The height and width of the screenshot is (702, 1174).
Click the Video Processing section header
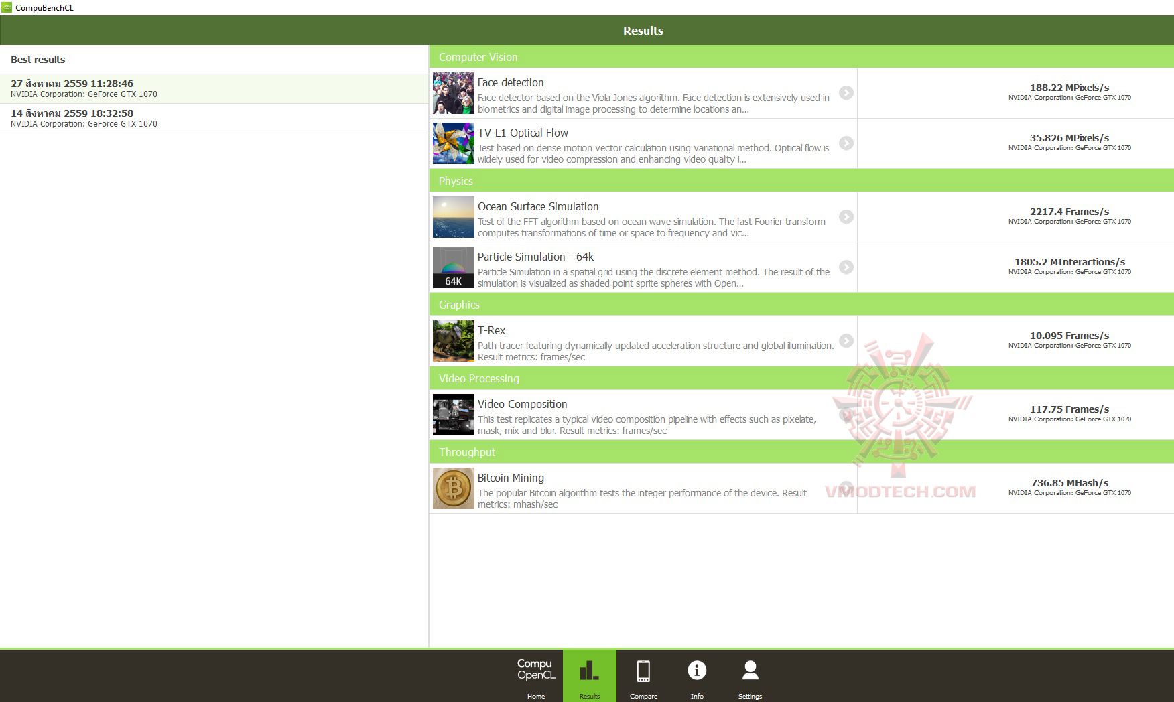(x=801, y=378)
